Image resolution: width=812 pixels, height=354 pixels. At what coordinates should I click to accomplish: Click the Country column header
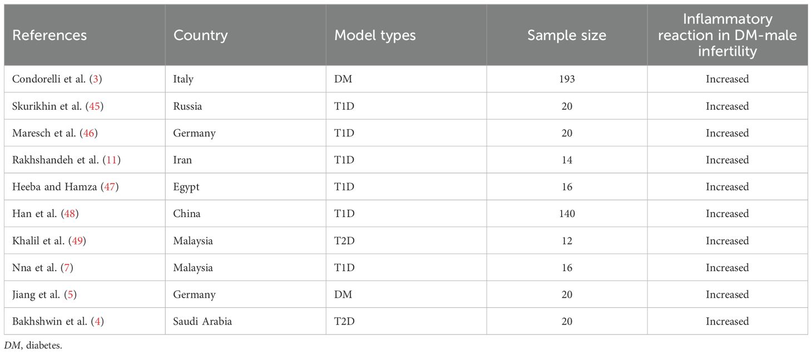click(x=200, y=35)
